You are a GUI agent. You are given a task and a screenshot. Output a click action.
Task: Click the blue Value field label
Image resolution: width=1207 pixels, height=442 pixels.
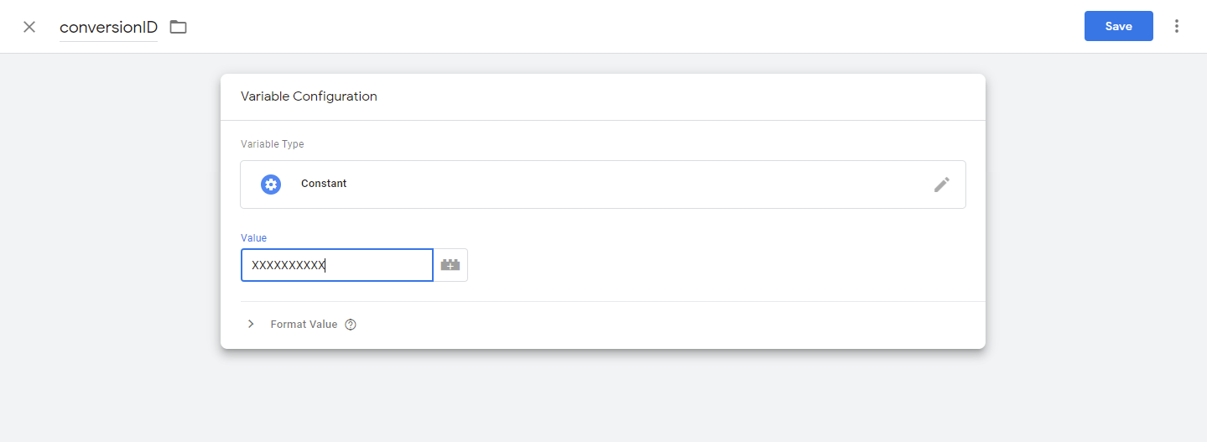point(253,238)
